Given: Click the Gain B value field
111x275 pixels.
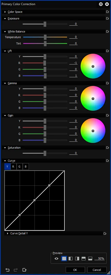Looking at the screenshot, I should 73,140.
